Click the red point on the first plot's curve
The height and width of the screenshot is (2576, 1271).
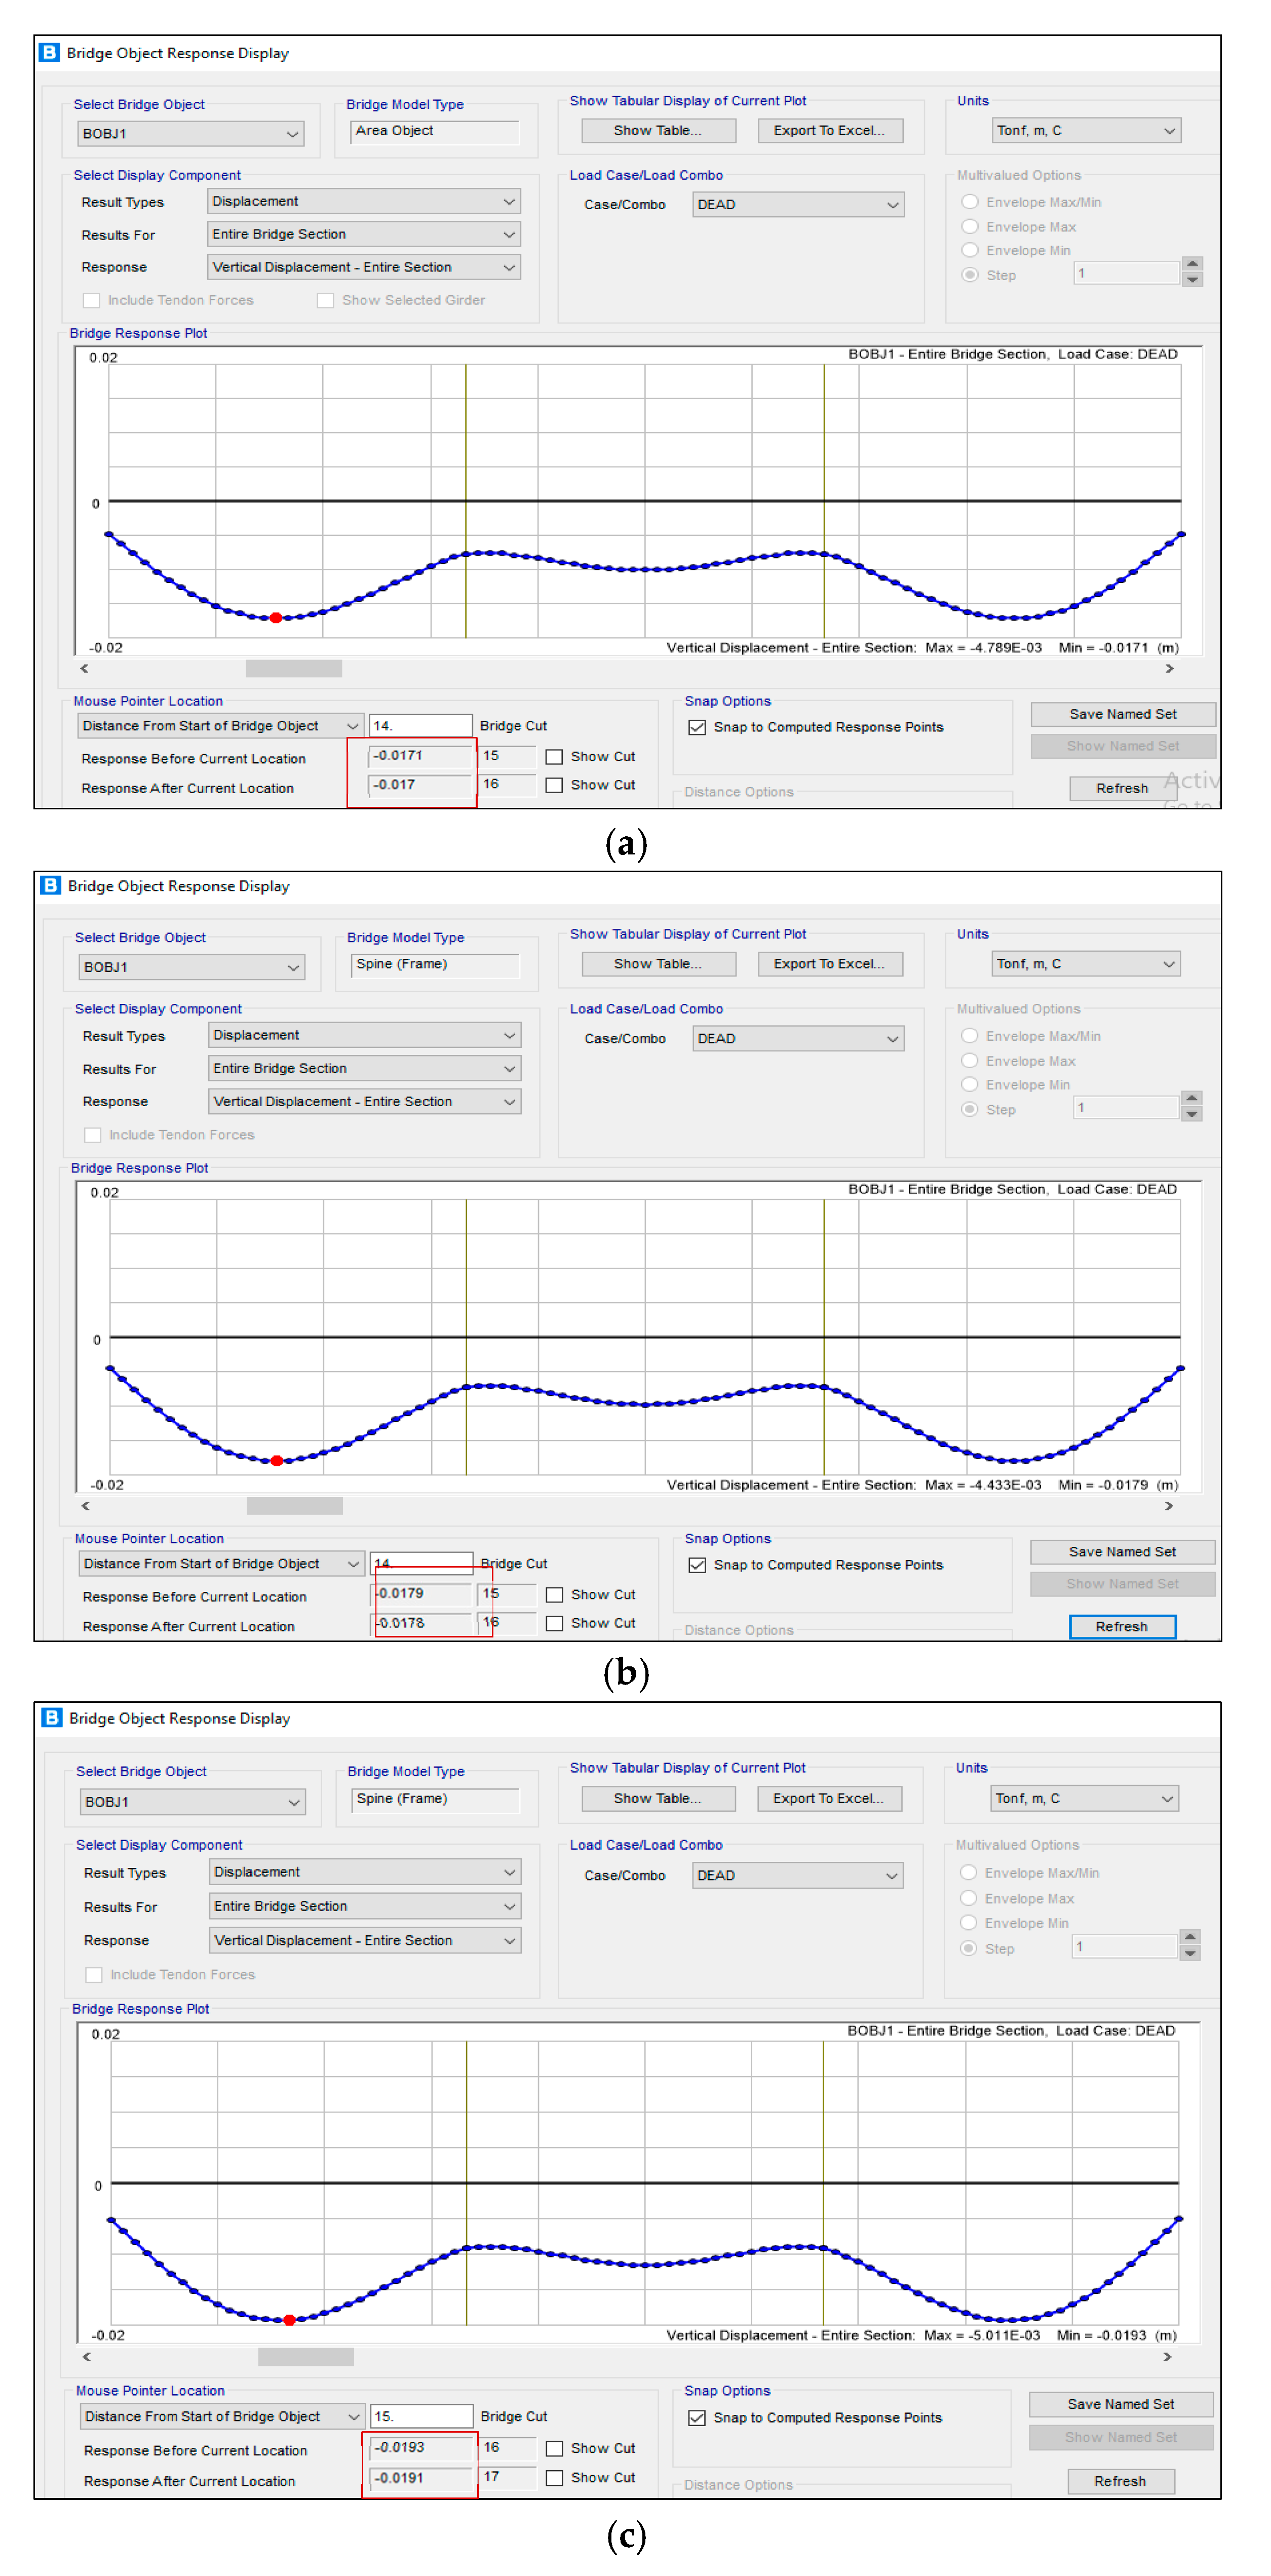tap(276, 617)
